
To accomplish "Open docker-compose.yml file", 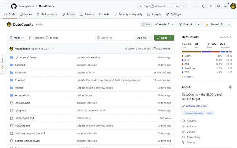I will (27, 141).
